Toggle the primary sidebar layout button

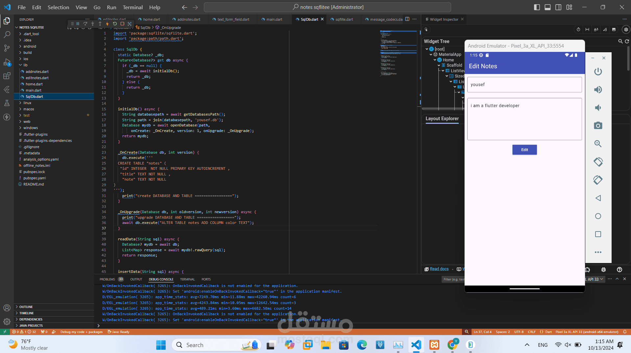(537, 7)
